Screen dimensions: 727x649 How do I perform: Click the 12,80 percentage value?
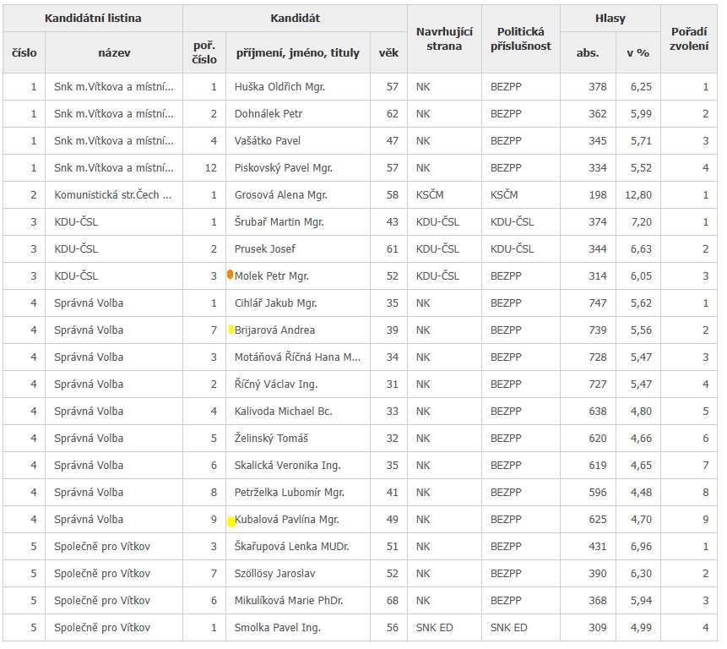638,195
